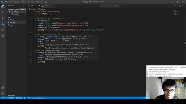
Task: Click the webcam video overlay
Action: 166,88
